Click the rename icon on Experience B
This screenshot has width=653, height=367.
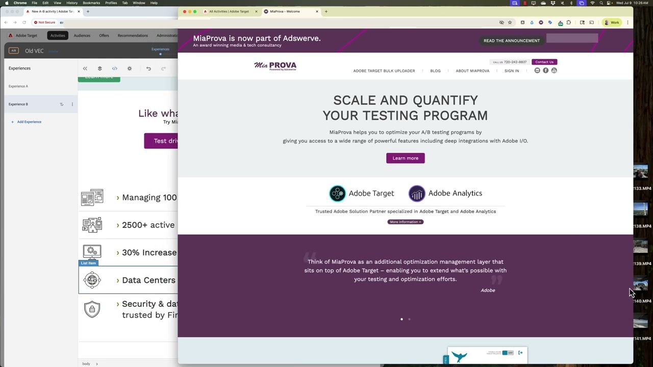62,104
